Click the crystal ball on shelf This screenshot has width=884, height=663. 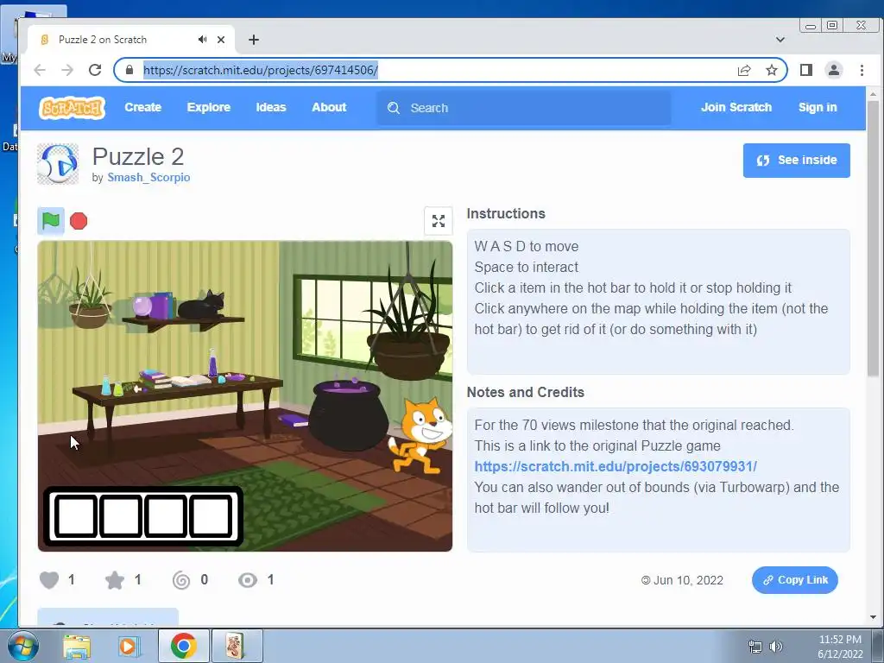click(142, 306)
